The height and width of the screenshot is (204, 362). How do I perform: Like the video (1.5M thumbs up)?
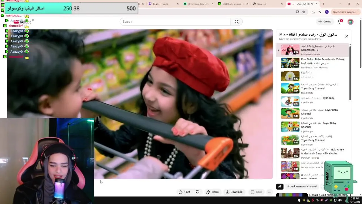point(184,192)
